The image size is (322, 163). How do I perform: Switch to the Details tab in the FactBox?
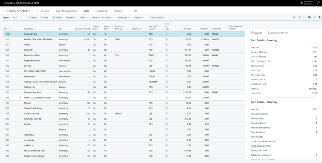(x=257, y=33)
